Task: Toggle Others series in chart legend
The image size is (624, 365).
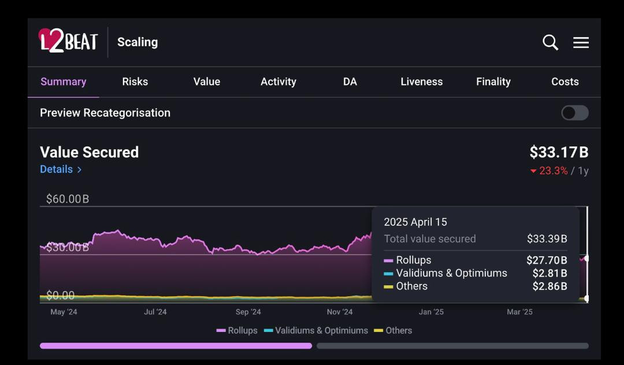Action: (393, 331)
